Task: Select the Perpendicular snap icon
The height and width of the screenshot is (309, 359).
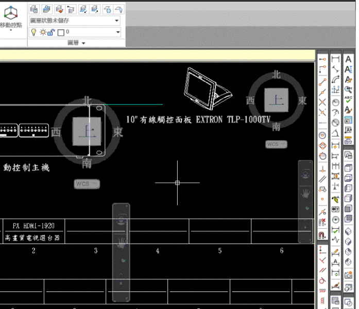Action: [322, 169]
